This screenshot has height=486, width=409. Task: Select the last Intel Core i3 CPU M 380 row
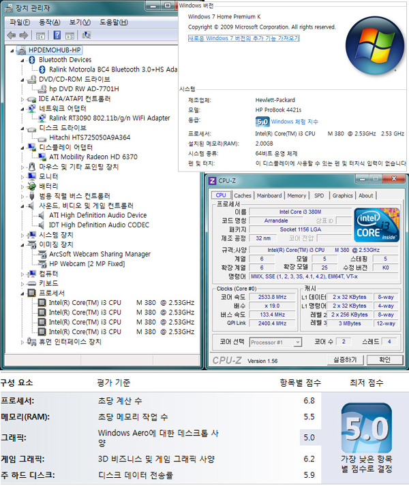[x=121, y=332]
